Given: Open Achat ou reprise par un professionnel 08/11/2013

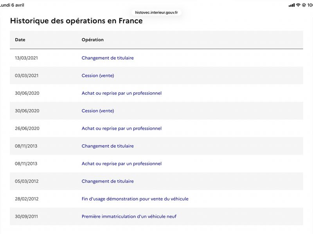Looking at the screenshot, I should click(x=122, y=163).
